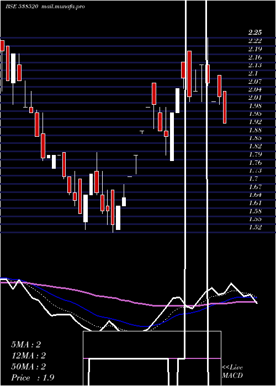Click the 'Price : 1.9' readout
This screenshot has width=276, height=386.
(x=33, y=378)
